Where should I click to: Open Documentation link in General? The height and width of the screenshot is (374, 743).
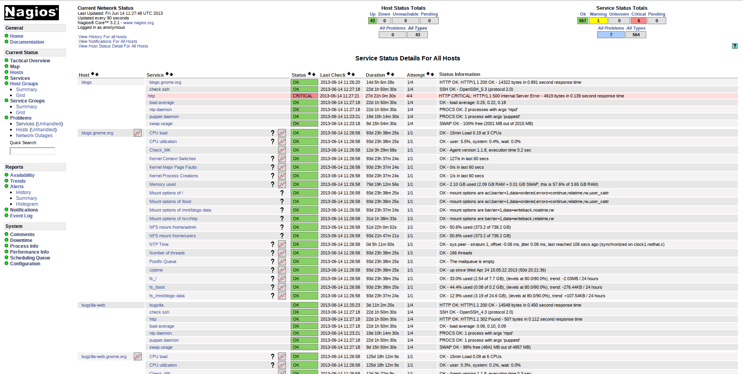[x=27, y=42]
